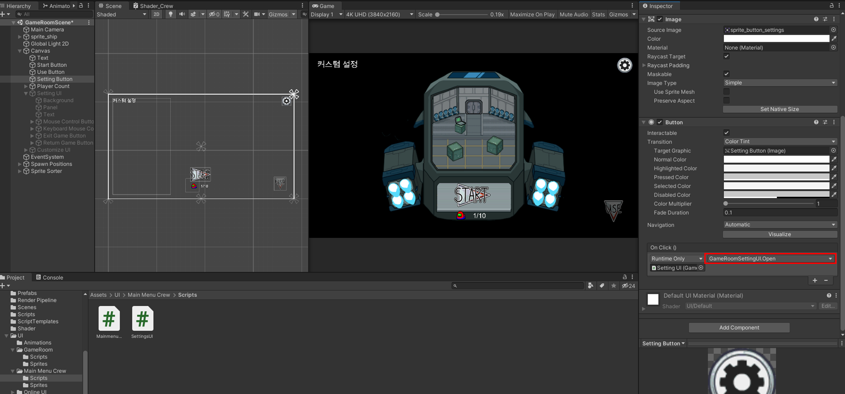Select the Scene tab
The height and width of the screenshot is (394, 845).
pyautogui.click(x=110, y=6)
